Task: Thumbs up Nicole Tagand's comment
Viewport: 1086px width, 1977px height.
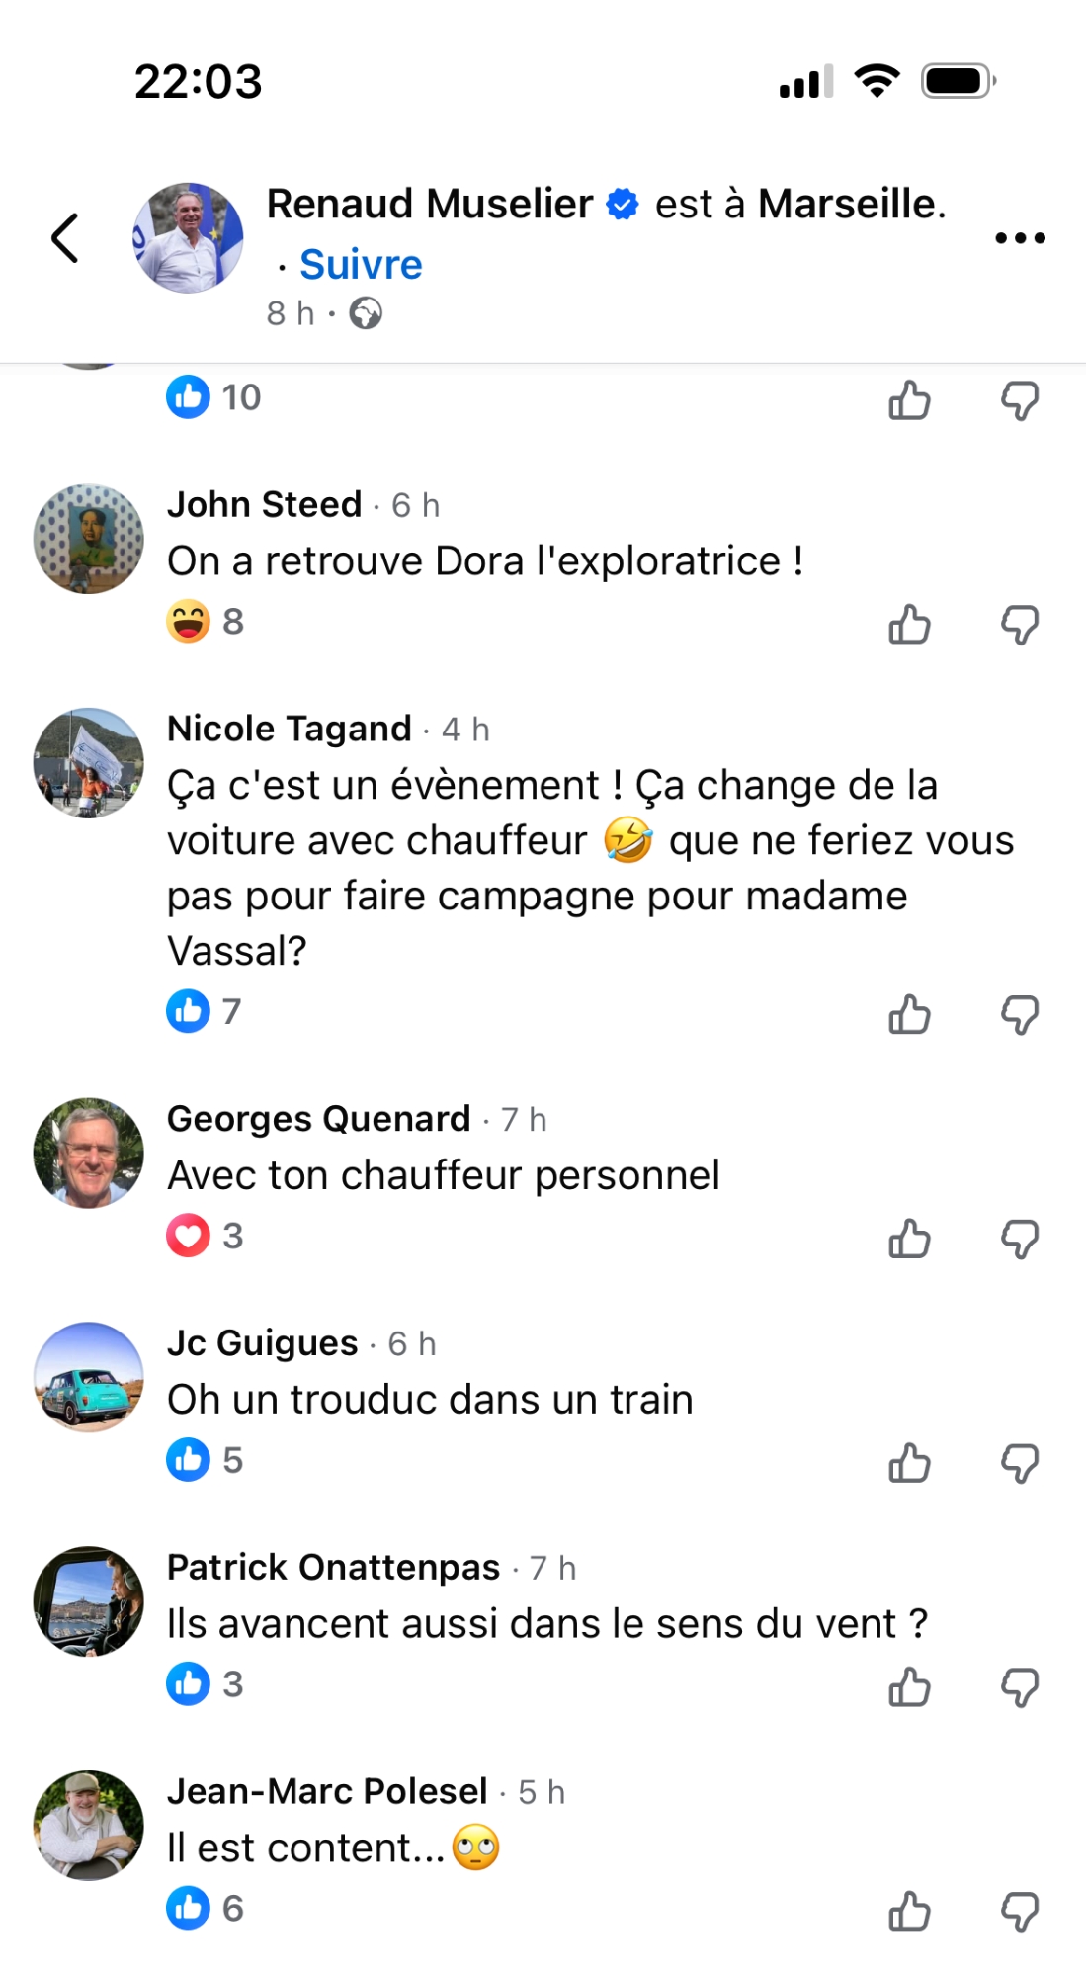Action: pos(909,1015)
